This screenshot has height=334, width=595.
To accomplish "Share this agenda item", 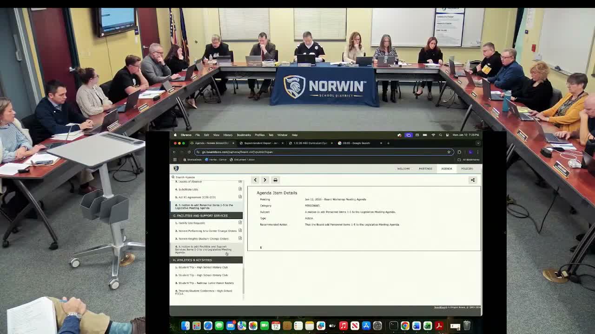I will click(x=472, y=180).
